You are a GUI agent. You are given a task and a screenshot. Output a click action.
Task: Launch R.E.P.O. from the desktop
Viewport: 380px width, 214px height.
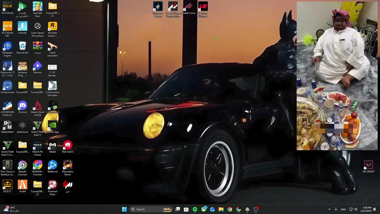pos(7,186)
